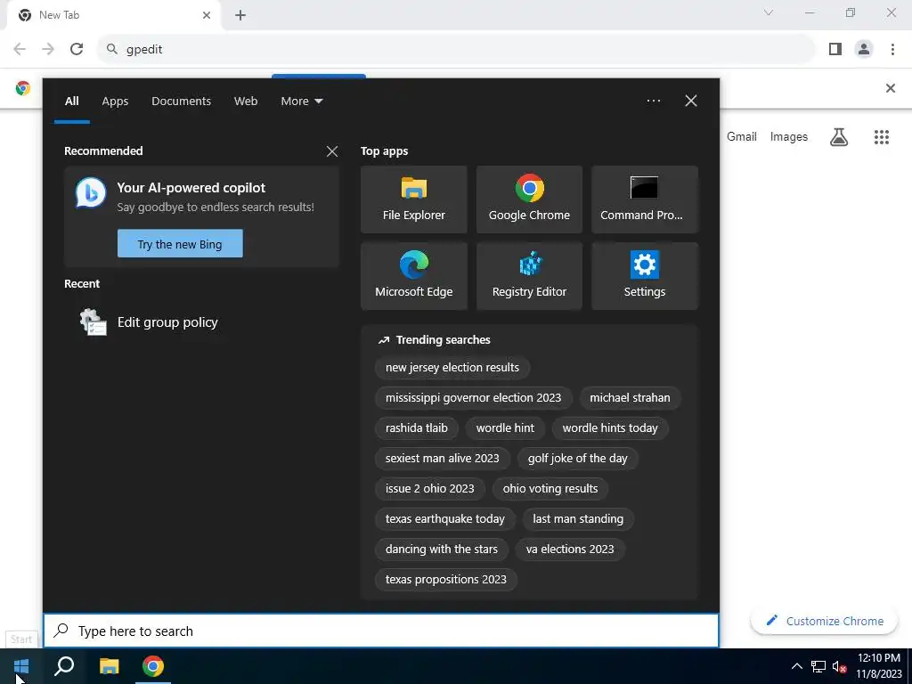Search sexiest man alive 2023
This screenshot has width=912, height=684.
coord(442,459)
